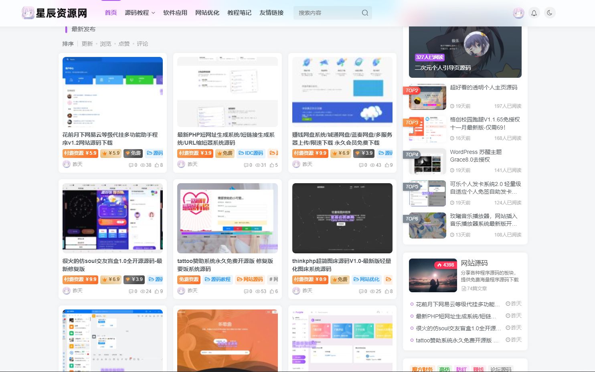The height and width of the screenshot is (372, 595).
Task: Click 网站优化 tag on thinkphp post
Action: click(366, 279)
